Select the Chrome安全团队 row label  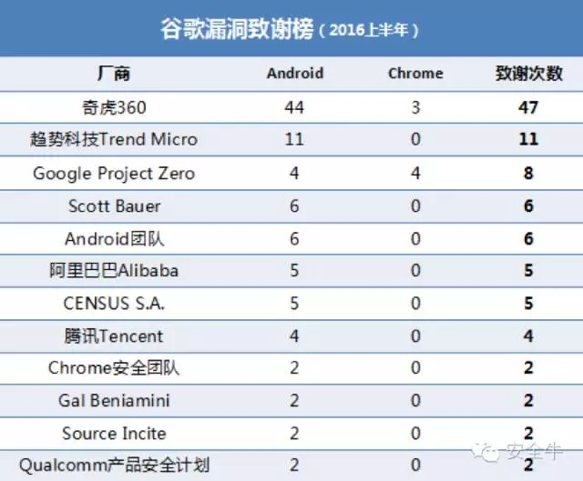[x=114, y=368]
